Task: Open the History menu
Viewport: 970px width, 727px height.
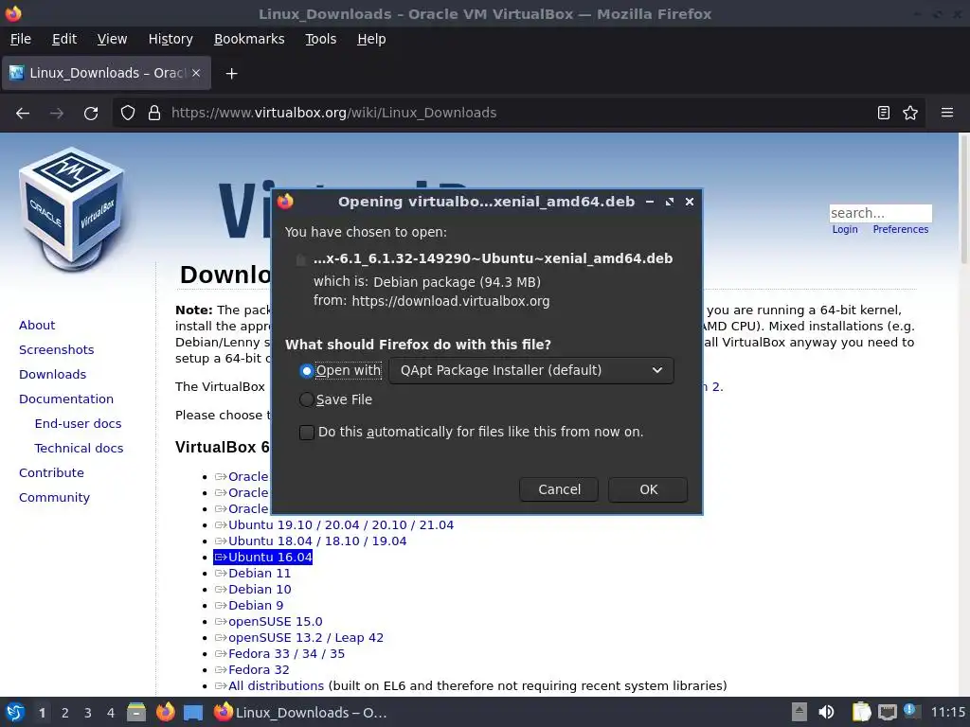Action: [171, 39]
